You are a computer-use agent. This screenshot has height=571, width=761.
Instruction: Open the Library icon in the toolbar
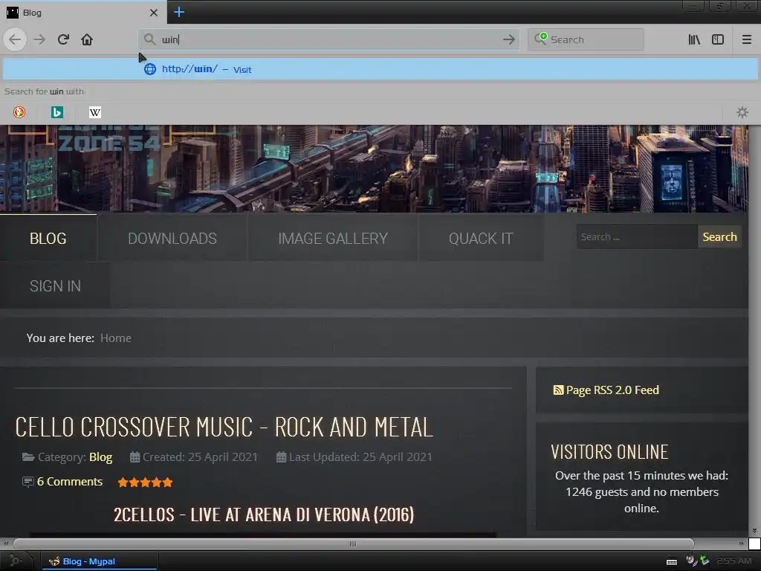coord(694,39)
